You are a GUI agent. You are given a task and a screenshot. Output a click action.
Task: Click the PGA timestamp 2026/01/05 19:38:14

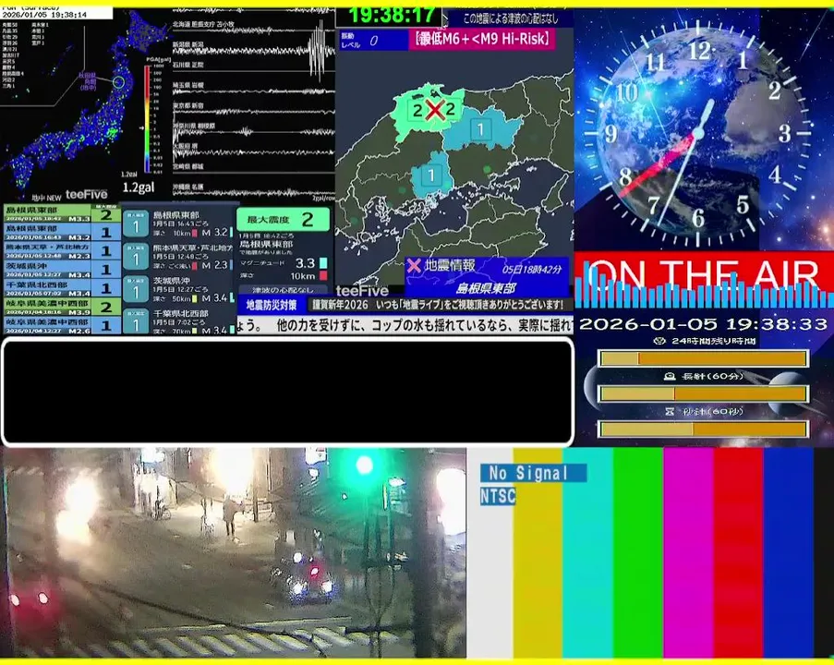pyautogui.click(x=44, y=16)
